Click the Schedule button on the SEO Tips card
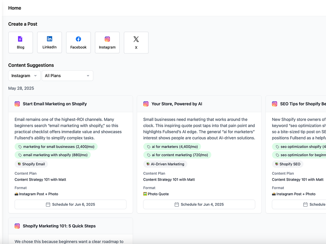 tap(299, 204)
